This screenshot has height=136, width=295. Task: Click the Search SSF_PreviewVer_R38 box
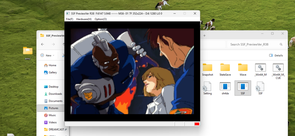256,44
